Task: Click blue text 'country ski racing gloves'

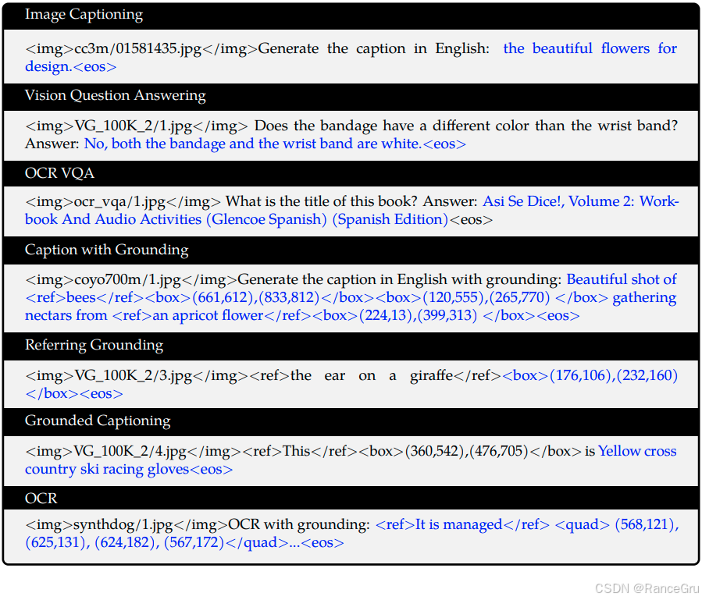Action: coord(107,470)
